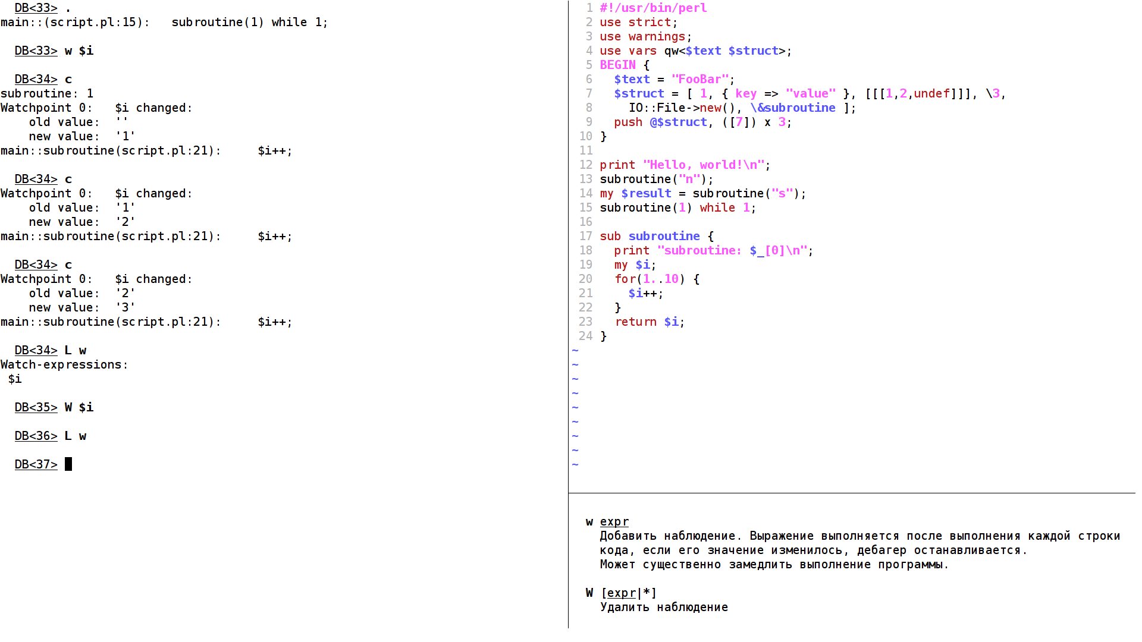Select the 'DB<35> W $i' command line
The image size is (1142, 642).
pos(54,407)
